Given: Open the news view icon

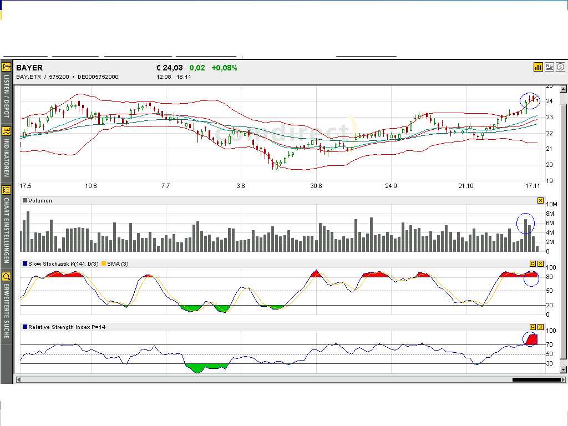Looking at the screenshot, I should pyautogui.click(x=549, y=67).
